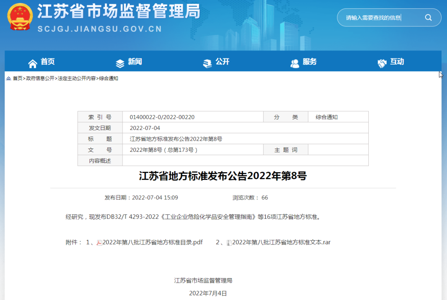Image resolution: width=447 pixels, height=300 pixels.
Task: Click the SCJGJ.JIANGSU.GOV.CN domain text
Action: pyautogui.click(x=99, y=29)
